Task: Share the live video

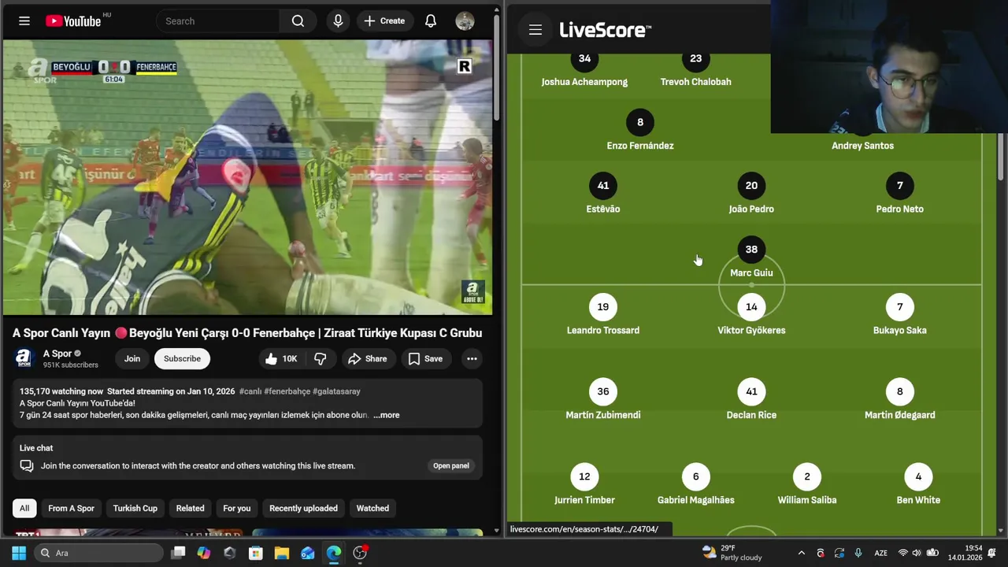Action: pos(367,358)
